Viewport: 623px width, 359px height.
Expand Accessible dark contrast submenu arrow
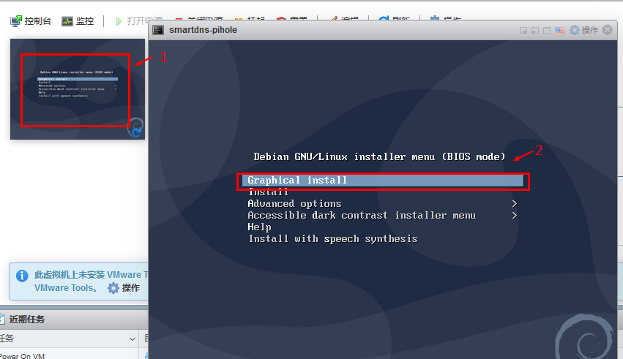(x=515, y=216)
